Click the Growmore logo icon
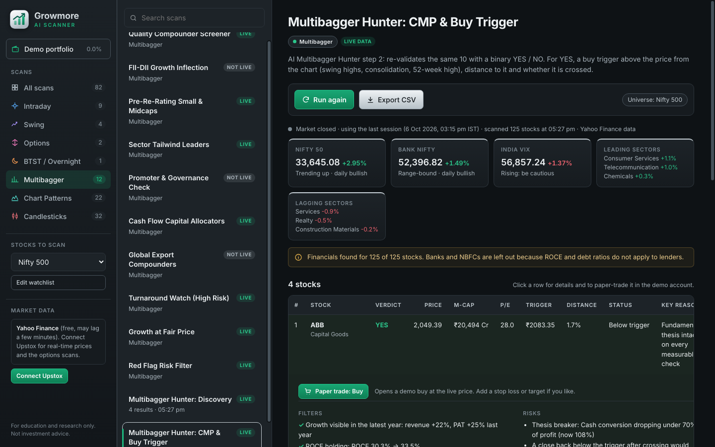This screenshot has height=447, width=715. tap(19, 19)
